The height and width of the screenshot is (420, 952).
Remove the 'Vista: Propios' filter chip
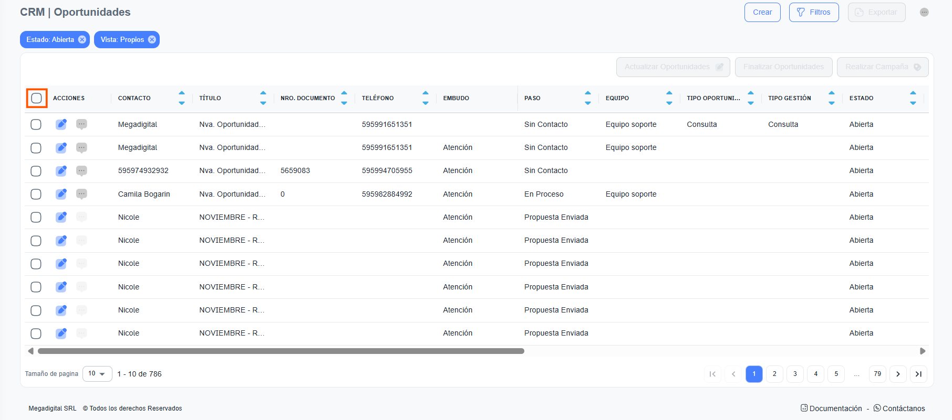pos(152,40)
